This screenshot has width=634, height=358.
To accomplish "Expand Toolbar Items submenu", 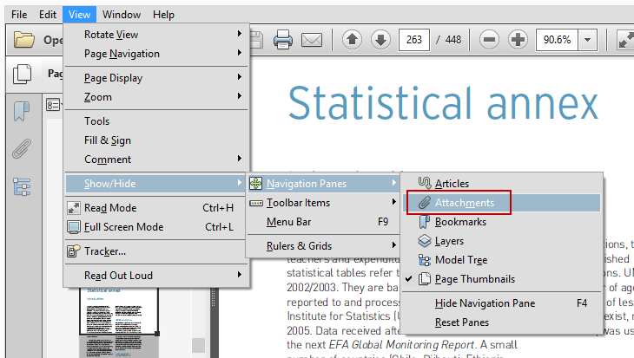I will 323,203.
